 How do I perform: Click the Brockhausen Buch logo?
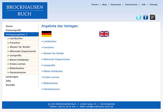[25, 10]
